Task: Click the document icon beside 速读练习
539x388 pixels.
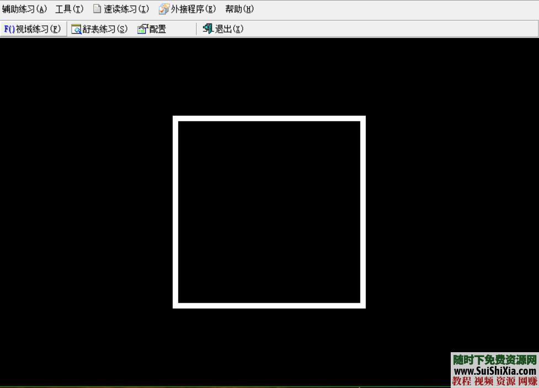Action: pos(97,9)
